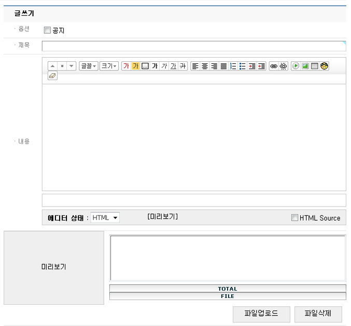Toggle bold text formatting
The height and width of the screenshot is (326, 351).
pos(155,66)
